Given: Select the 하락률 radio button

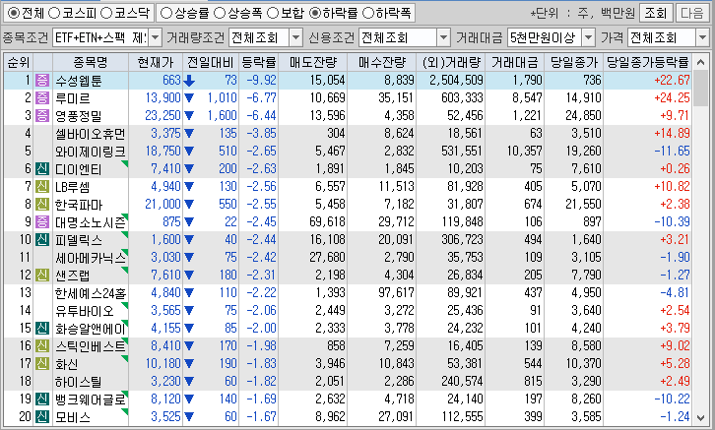Looking at the screenshot, I should tap(314, 13).
